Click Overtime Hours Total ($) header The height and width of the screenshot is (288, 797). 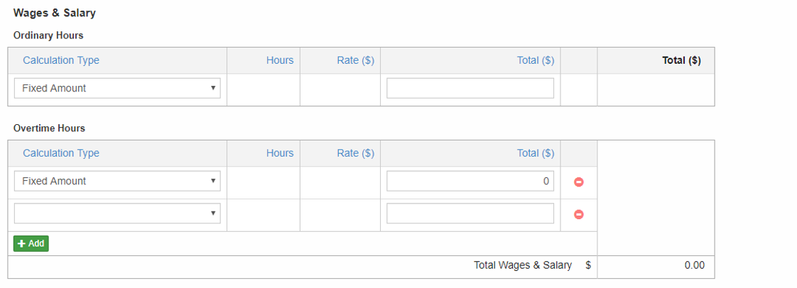point(535,153)
